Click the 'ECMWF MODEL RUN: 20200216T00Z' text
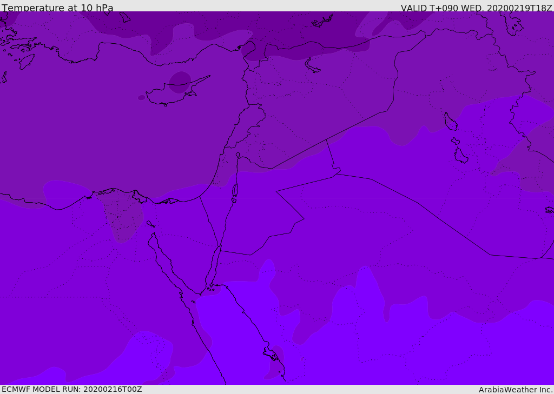 click(x=72, y=389)
